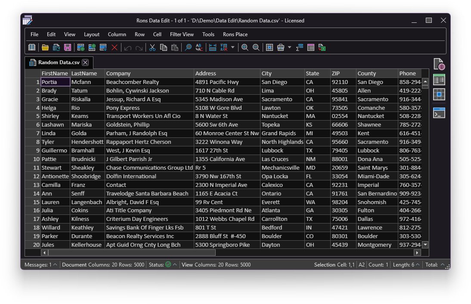This screenshot has height=304, width=471.
Task: Open the Tools menu
Action: point(208,34)
